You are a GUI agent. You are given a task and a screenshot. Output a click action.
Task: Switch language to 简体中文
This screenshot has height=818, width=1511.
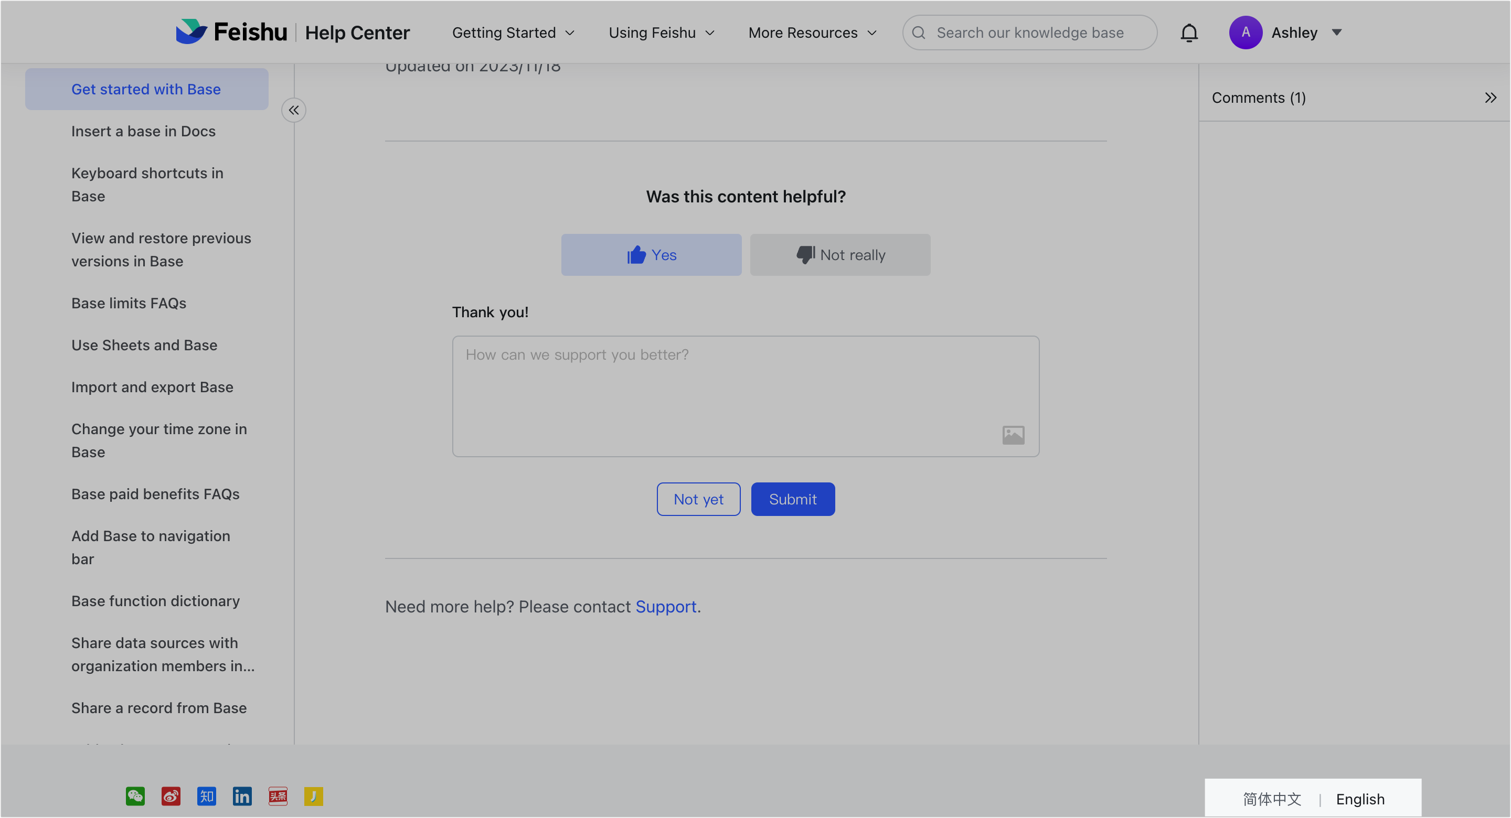point(1271,798)
